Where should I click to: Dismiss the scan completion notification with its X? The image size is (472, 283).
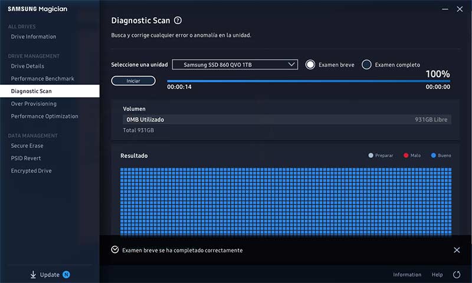tap(457, 250)
